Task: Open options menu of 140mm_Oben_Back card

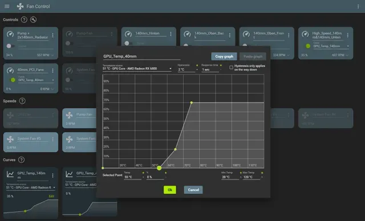Action: pyautogui.click(x=230, y=35)
